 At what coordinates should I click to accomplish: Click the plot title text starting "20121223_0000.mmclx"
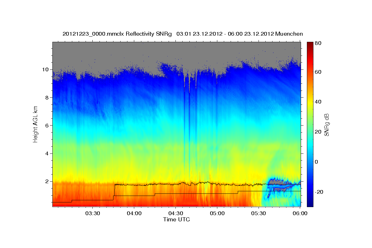click(183, 34)
